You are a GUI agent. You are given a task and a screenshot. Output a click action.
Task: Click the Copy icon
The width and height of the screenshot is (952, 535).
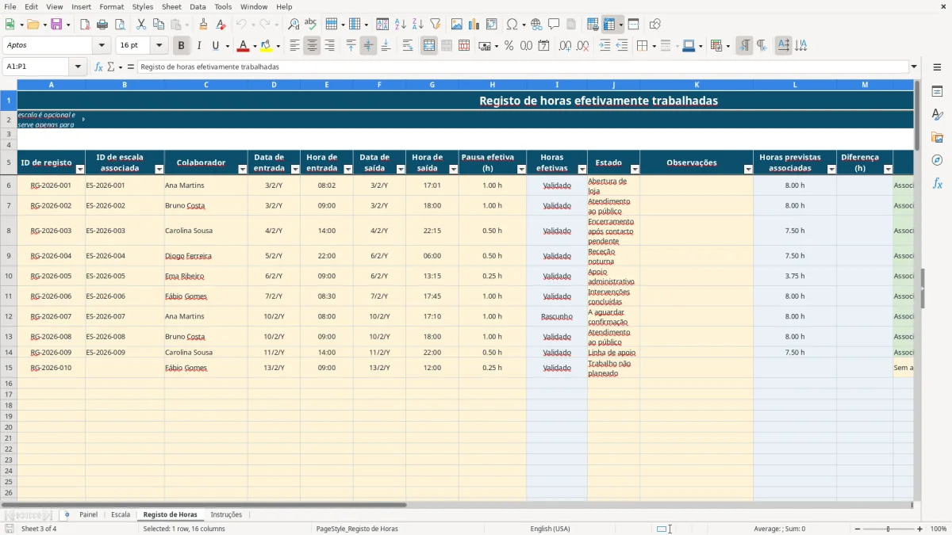(x=158, y=25)
